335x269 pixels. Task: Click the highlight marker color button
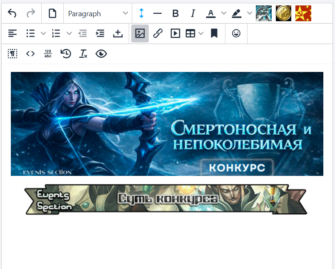pyautogui.click(x=237, y=14)
